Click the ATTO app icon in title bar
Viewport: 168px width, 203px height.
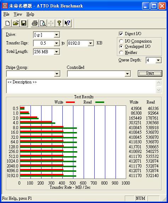5,6
